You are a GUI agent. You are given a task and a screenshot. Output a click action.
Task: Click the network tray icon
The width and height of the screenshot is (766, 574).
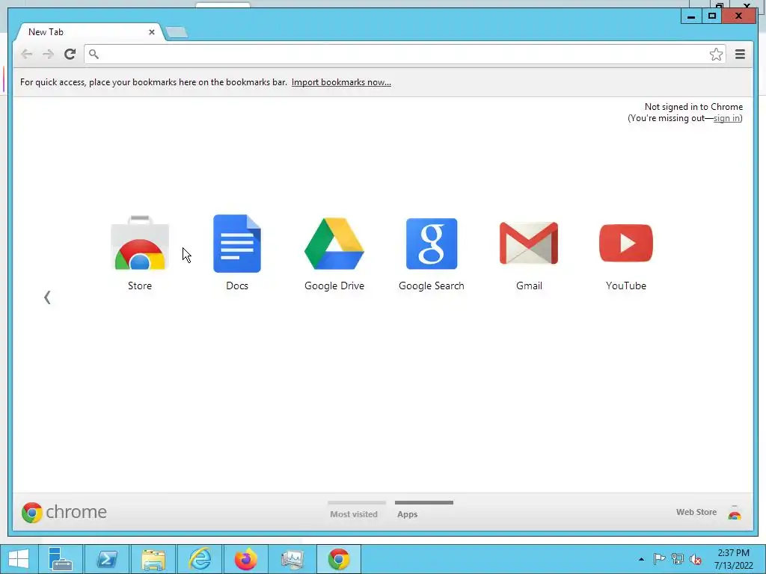[x=678, y=559]
